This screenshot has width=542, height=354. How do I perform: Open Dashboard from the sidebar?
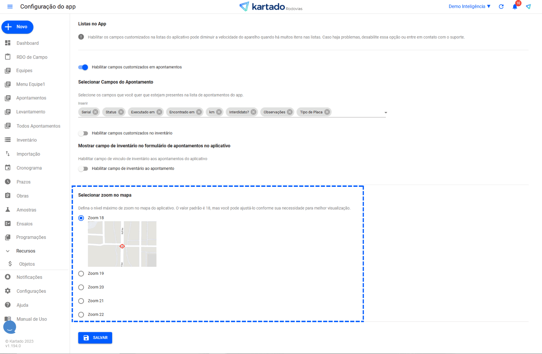pos(27,43)
